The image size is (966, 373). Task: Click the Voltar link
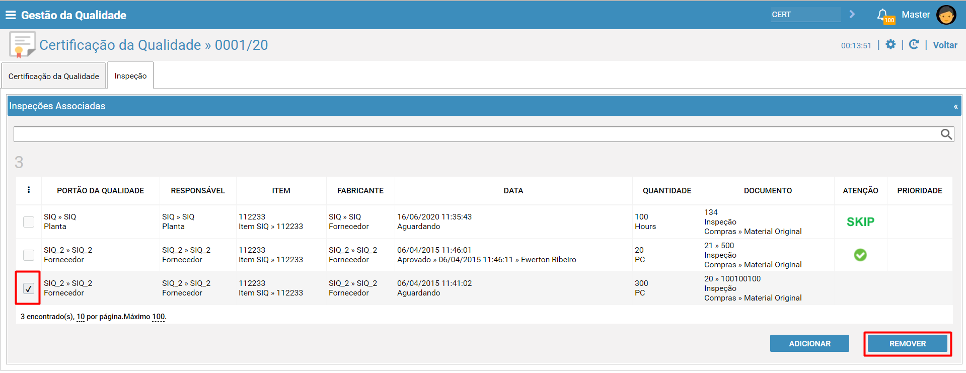point(945,45)
